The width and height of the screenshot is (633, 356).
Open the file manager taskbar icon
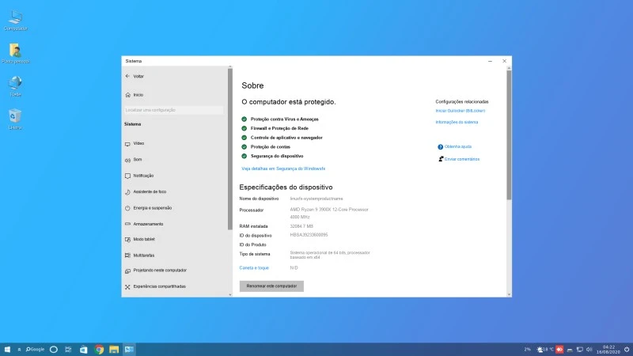pos(114,350)
